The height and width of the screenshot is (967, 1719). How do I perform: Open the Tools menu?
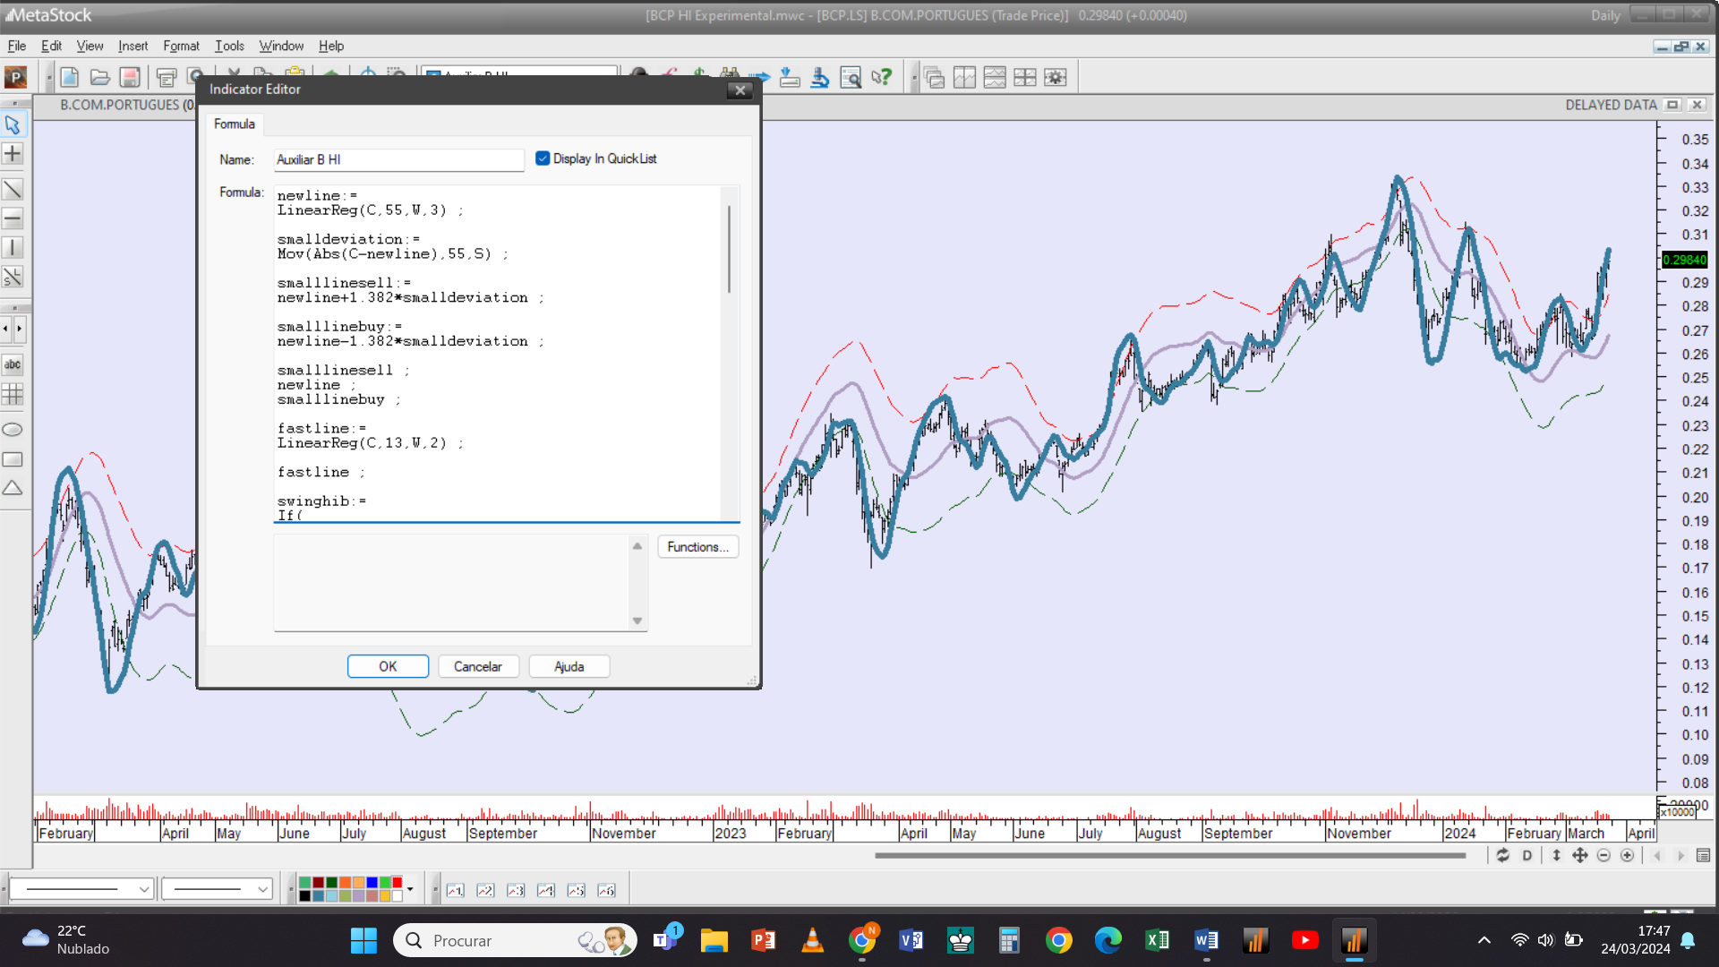click(229, 46)
